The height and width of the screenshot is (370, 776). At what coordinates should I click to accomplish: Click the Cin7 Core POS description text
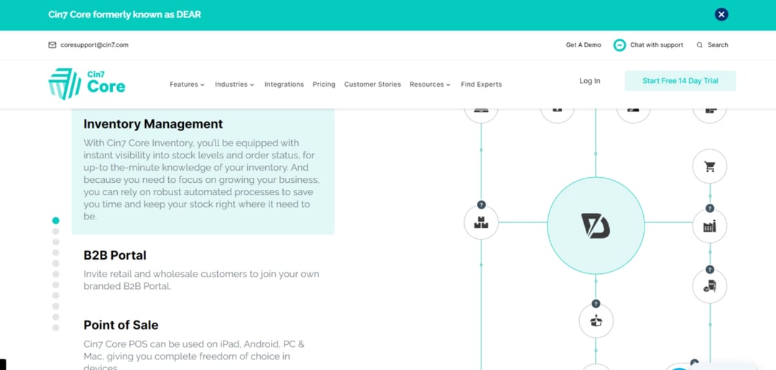tap(194, 356)
